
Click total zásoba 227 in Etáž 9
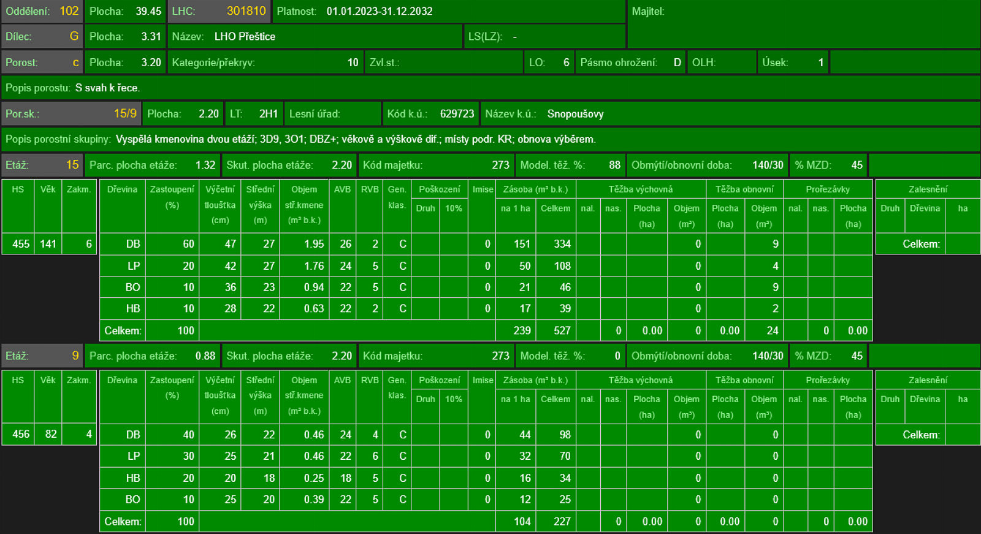(x=562, y=522)
